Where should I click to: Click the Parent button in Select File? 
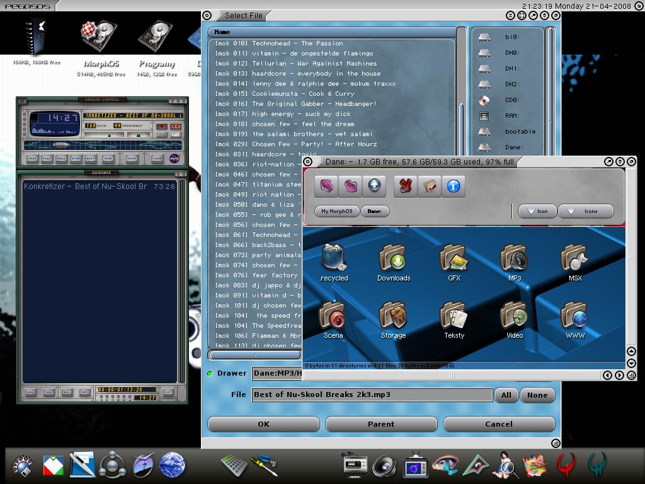pyautogui.click(x=381, y=424)
